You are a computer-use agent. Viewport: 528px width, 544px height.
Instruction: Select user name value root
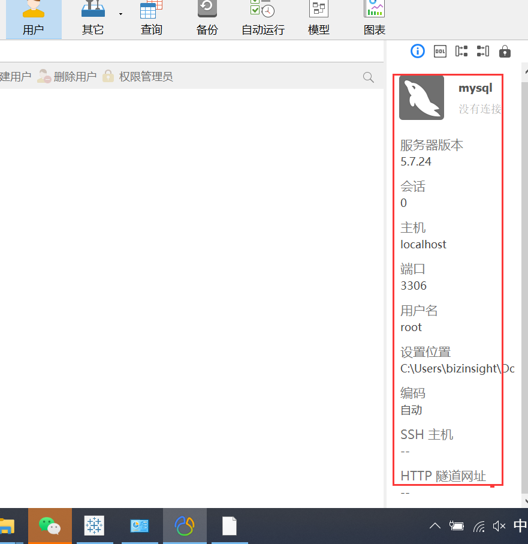tap(411, 327)
